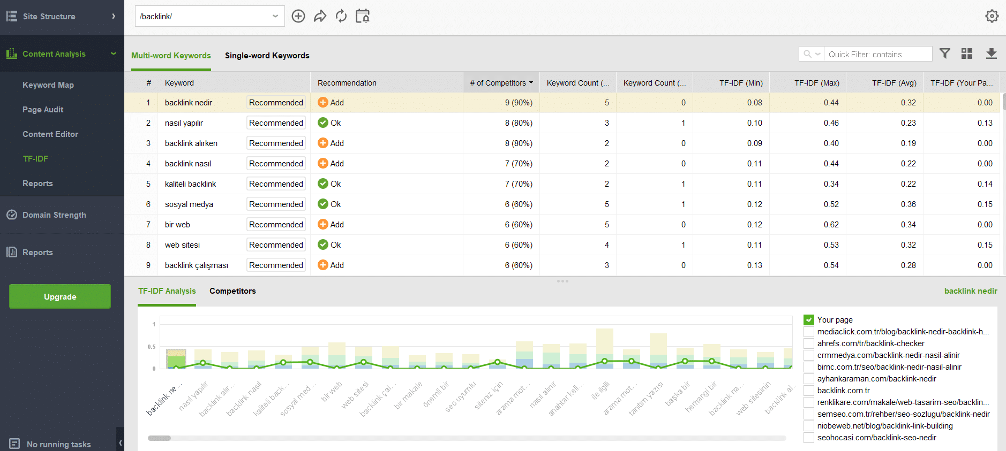Click the running tasks list icon
Viewport: 1006px width, 451px height.
pos(14,444)
